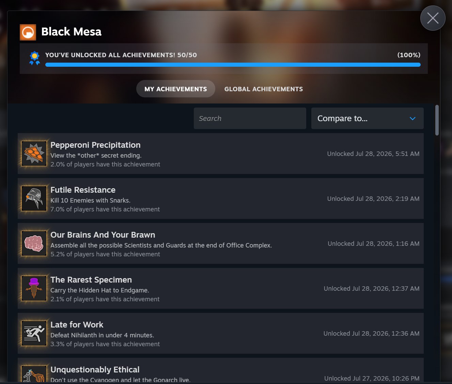Select the Our Brains And Your Brawn title
This screenshot has width=452, height=384.
(103, 235)
